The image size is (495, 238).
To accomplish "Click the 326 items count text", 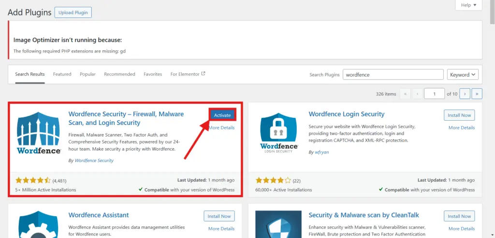I will coord(386,94).
